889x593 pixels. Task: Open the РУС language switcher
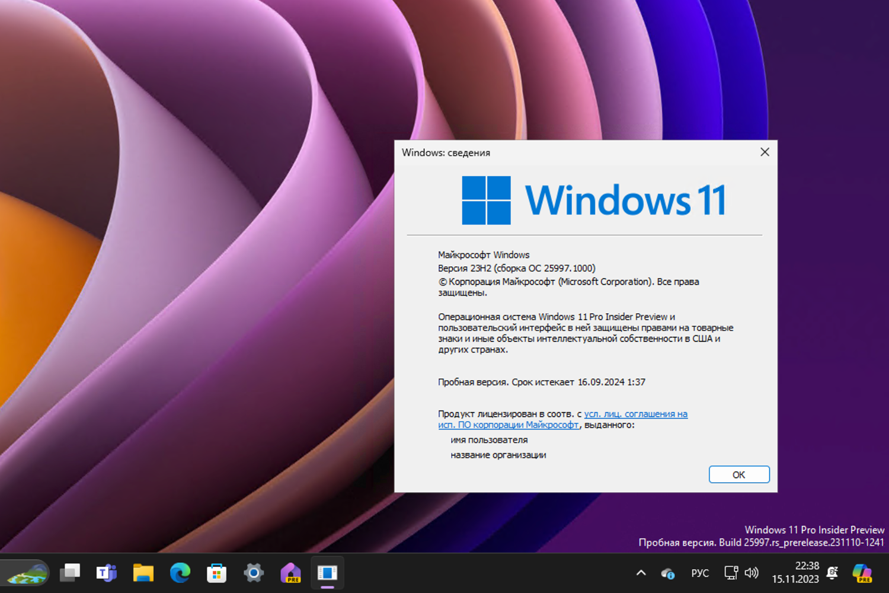coord(700,573)
